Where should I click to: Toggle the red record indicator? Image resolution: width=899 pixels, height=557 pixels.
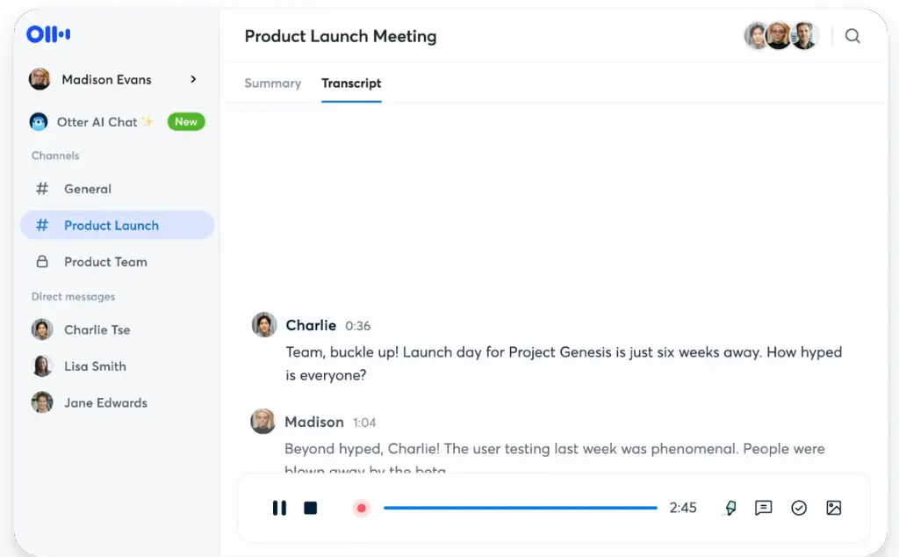click(361, 508)
